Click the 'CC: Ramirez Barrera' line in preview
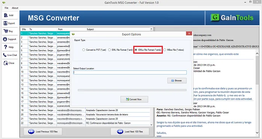This screenshot has width=262, height=139. 193,113
